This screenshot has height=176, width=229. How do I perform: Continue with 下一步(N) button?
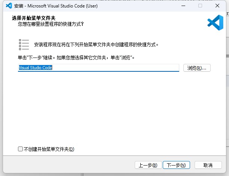coord(176,165)
